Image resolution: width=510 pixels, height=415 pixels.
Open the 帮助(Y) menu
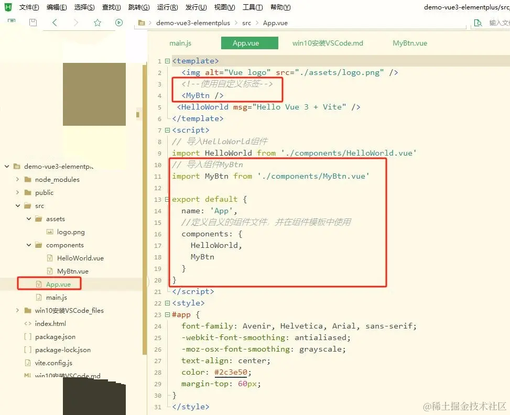coord(280,7)
